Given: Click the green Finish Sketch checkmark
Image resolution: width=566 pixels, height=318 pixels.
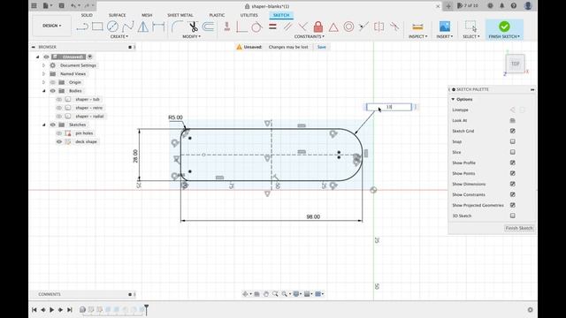Looking at the screenshot, I should point(504,26).
